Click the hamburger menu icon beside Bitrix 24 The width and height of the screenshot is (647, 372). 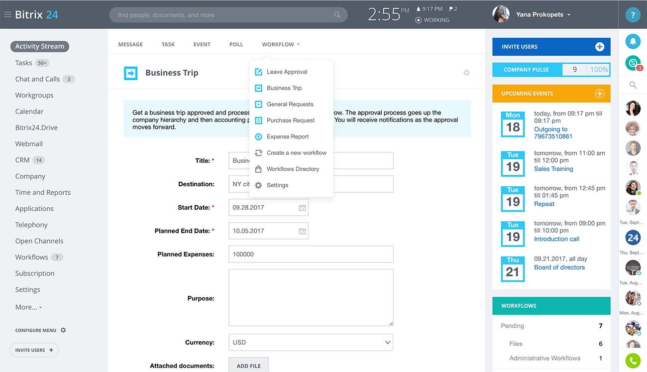[x=7, y=14]
